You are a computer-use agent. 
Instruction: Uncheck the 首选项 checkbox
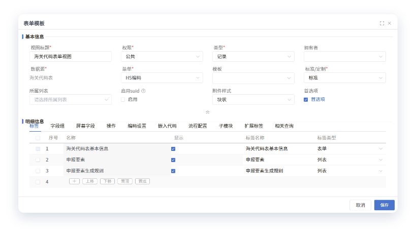(x=306, y=99)
